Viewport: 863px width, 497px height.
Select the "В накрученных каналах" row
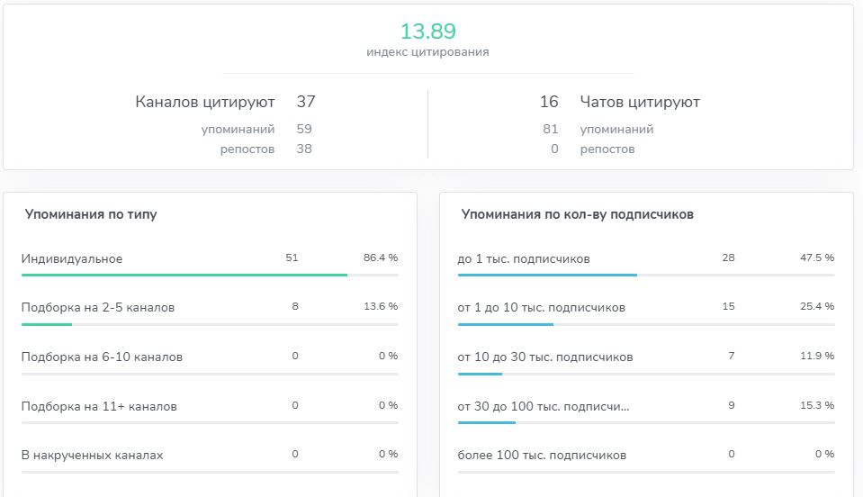[x=93, y=455]
